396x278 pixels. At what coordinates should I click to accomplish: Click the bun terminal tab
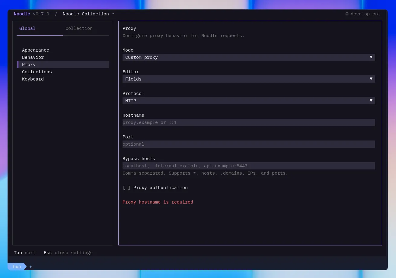(17, 267)
